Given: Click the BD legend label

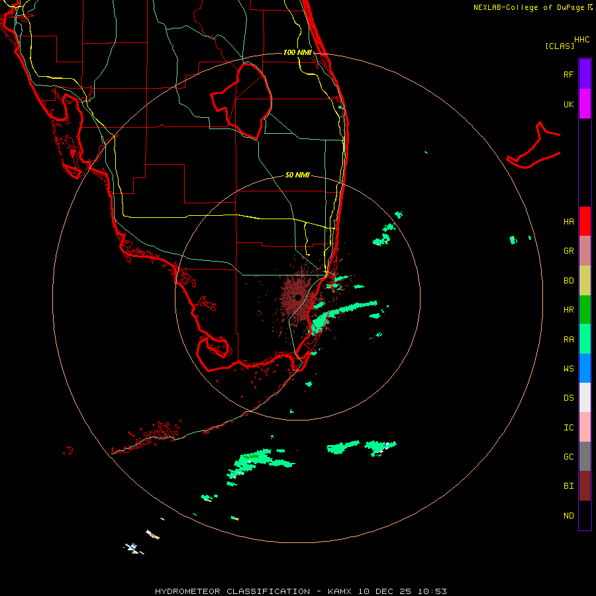Looking at the screenshot, I should pos(568,281).
